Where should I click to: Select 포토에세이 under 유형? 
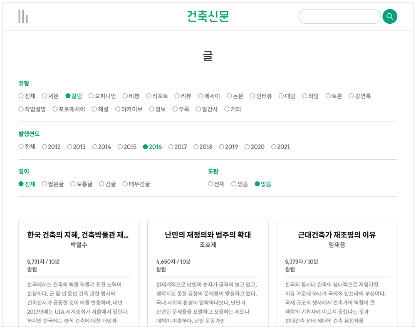pyautogui.click(x=69, y=109)
